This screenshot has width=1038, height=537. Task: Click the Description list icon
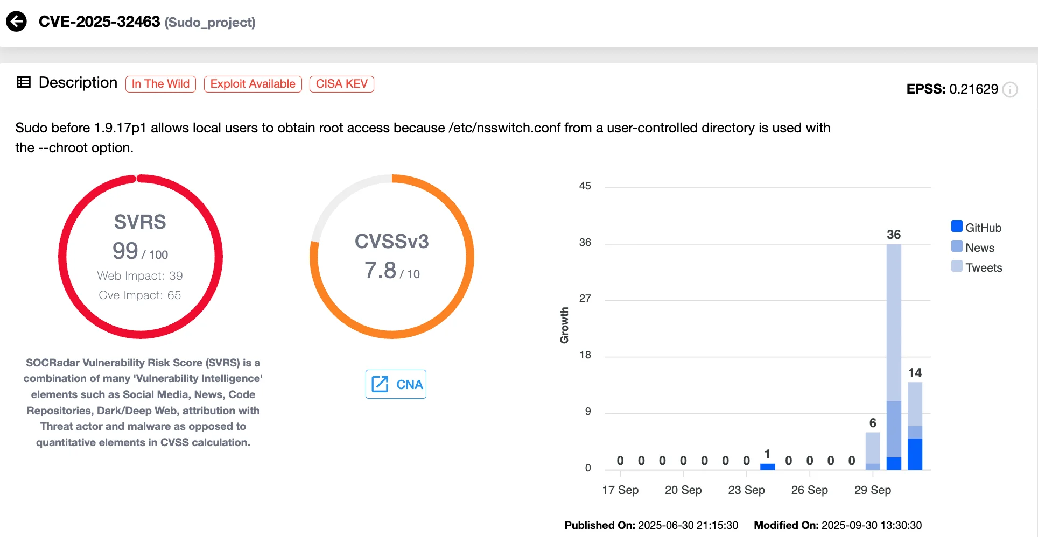pos(24,82)
